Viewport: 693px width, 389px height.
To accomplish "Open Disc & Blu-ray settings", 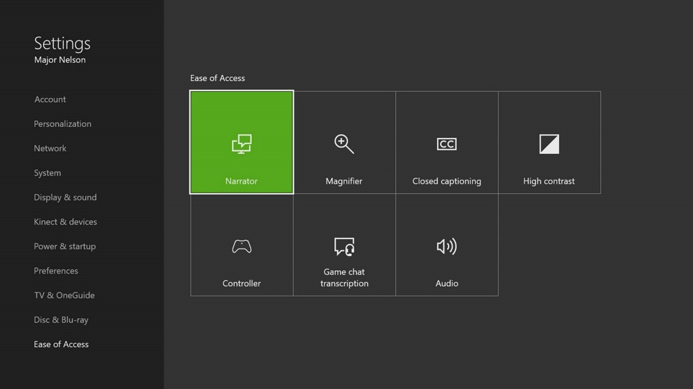I will (61, 319).
